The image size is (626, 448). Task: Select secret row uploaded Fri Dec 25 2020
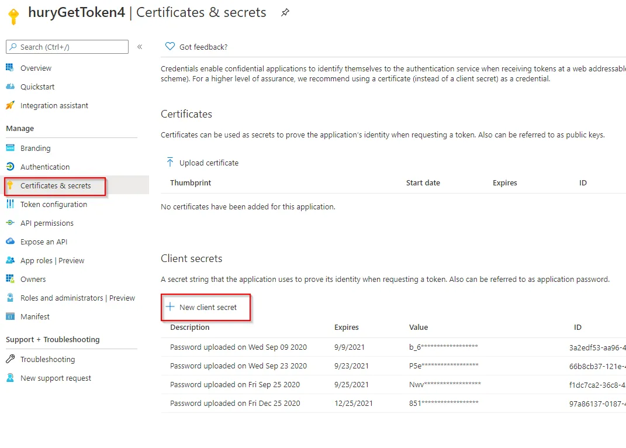[x=393, y=404]
